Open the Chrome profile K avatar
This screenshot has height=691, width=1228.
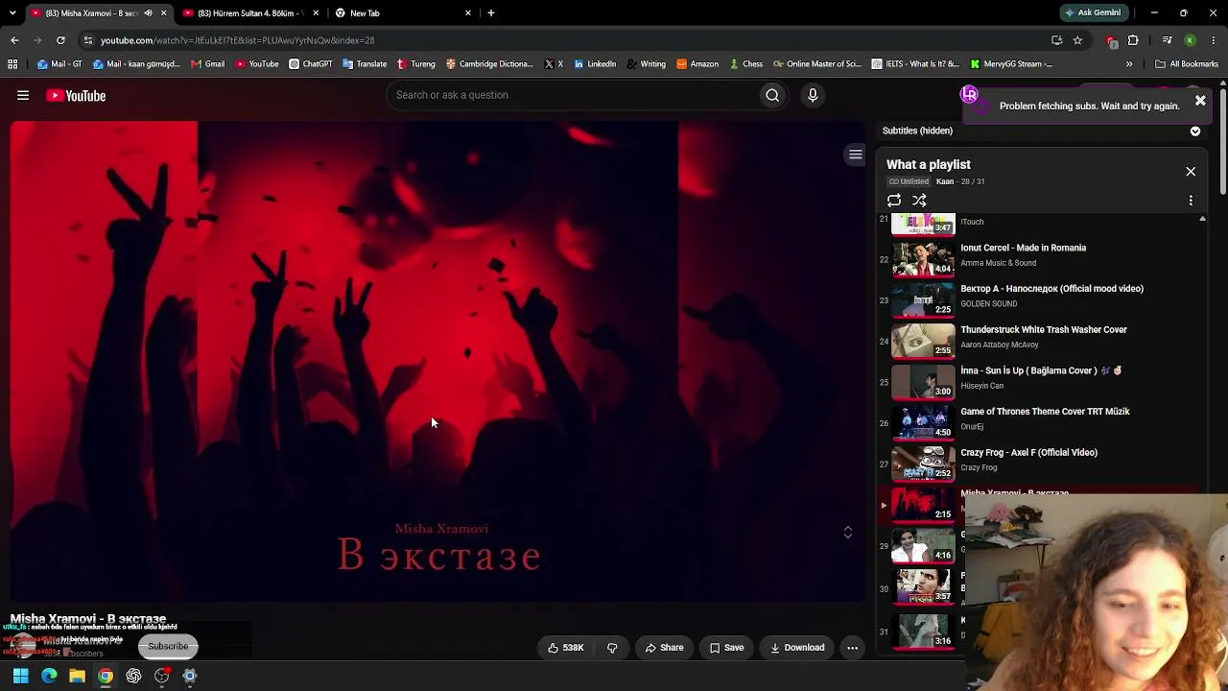coord(1190,40)
